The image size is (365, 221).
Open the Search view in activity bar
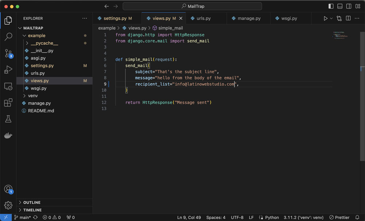8,37
